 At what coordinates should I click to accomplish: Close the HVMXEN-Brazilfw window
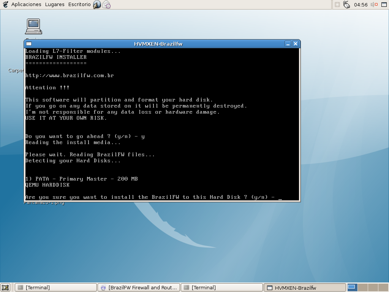(296, 44)
